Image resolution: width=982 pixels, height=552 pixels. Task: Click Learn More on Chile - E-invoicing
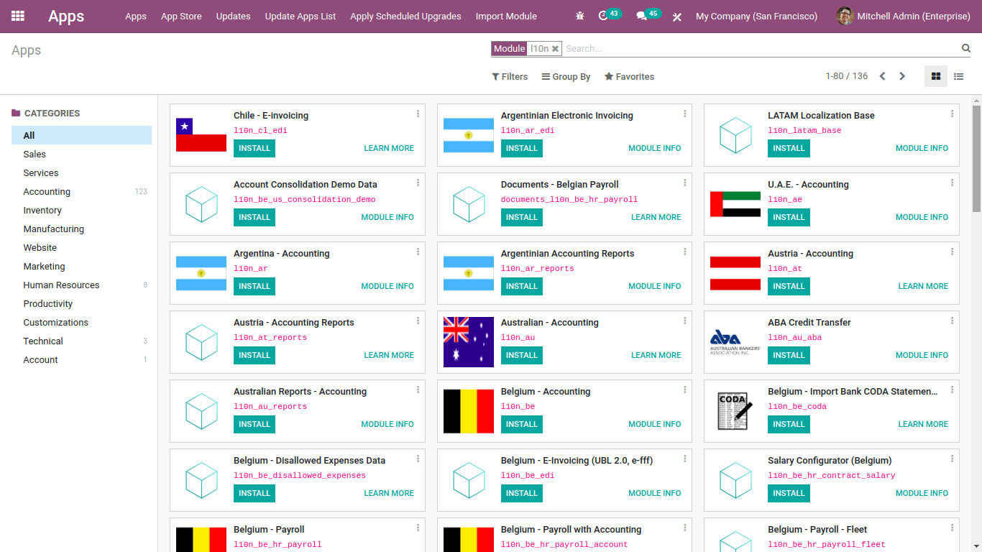click(389, 148)
